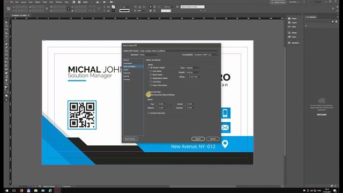Open the Standard dropdown
The image size is (343, 193).
coord(149,55)
